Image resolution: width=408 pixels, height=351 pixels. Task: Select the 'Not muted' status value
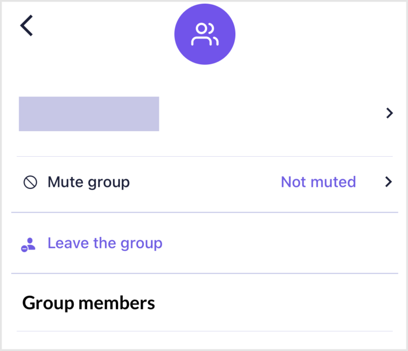[318, 182]
